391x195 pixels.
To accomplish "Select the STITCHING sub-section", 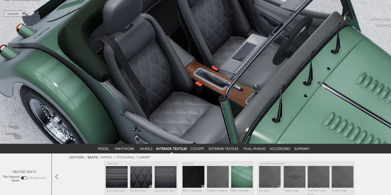I will (125, 158).
